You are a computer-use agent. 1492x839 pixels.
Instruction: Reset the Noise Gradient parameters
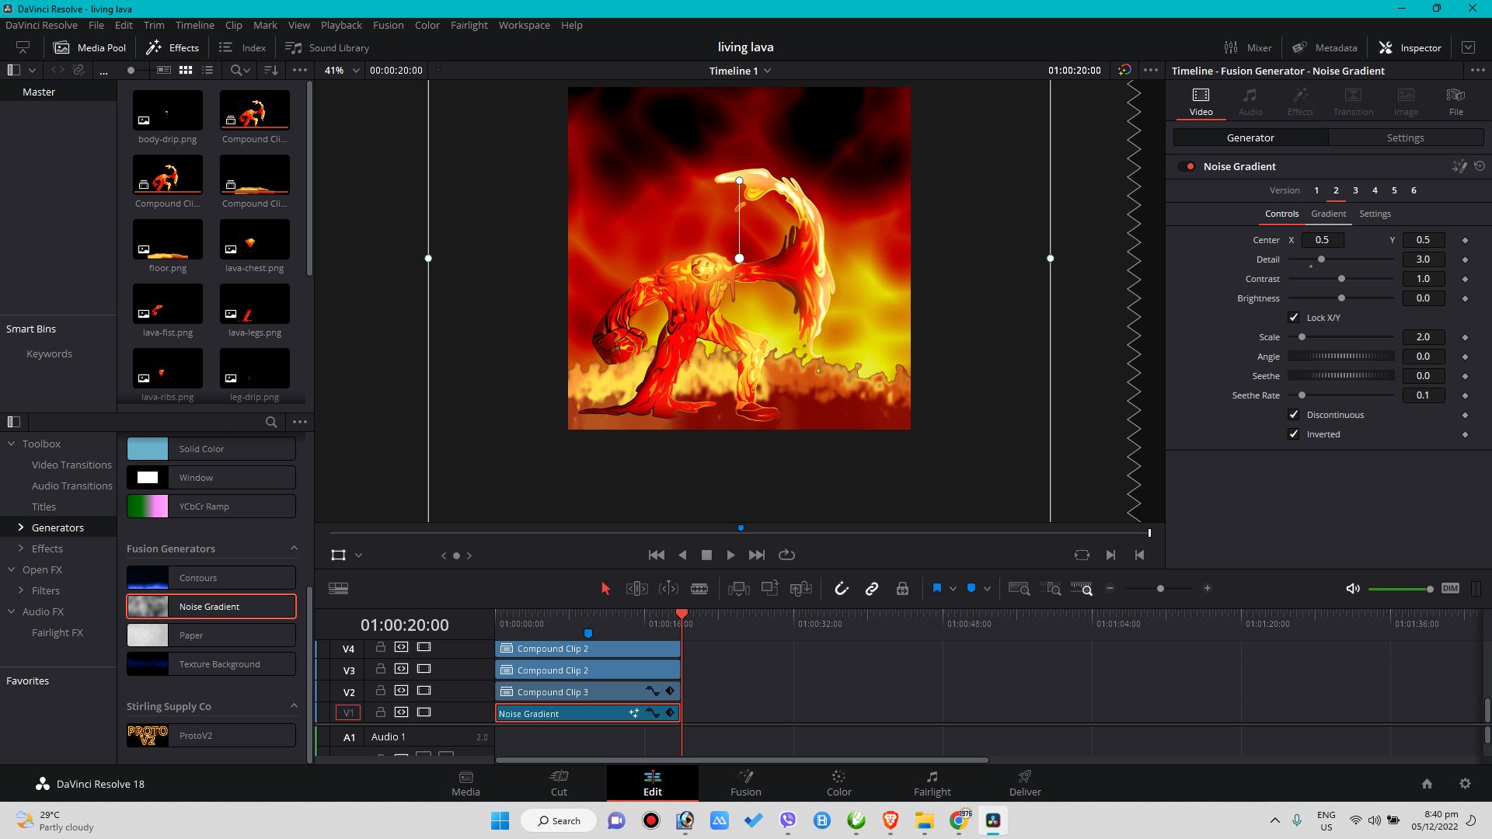click(1480, 166)
